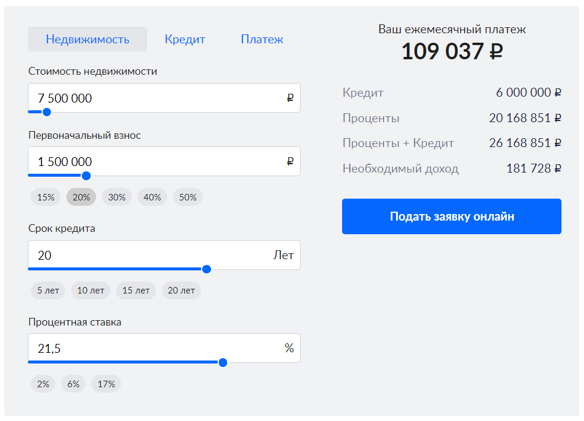Set the 20 лет term preset

181,291
